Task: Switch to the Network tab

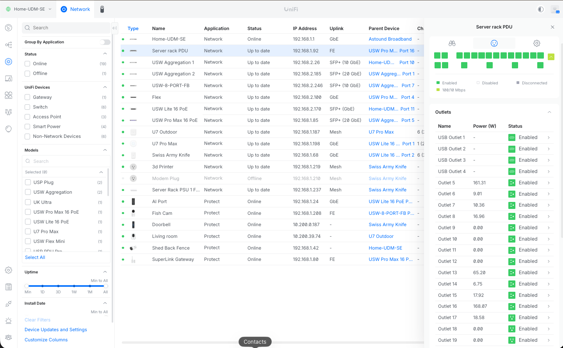Action: tap(75, 9)
